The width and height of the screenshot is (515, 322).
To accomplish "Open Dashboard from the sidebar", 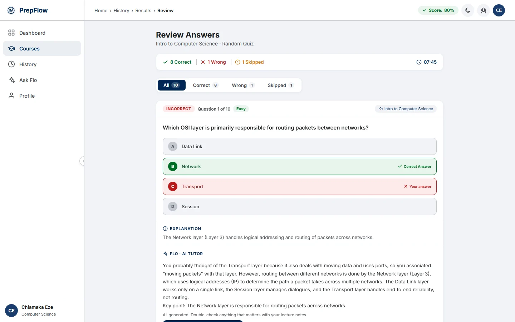I will 42,33.
